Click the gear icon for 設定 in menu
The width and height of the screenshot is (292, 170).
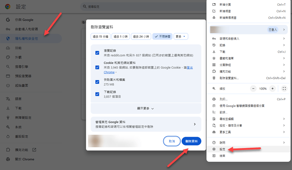point(214,149)
